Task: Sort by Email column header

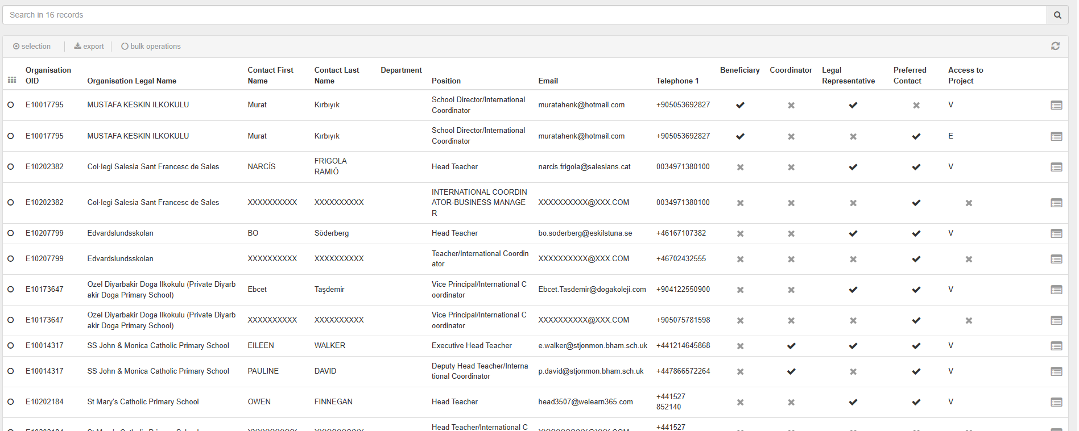Action: coord(548,81)
